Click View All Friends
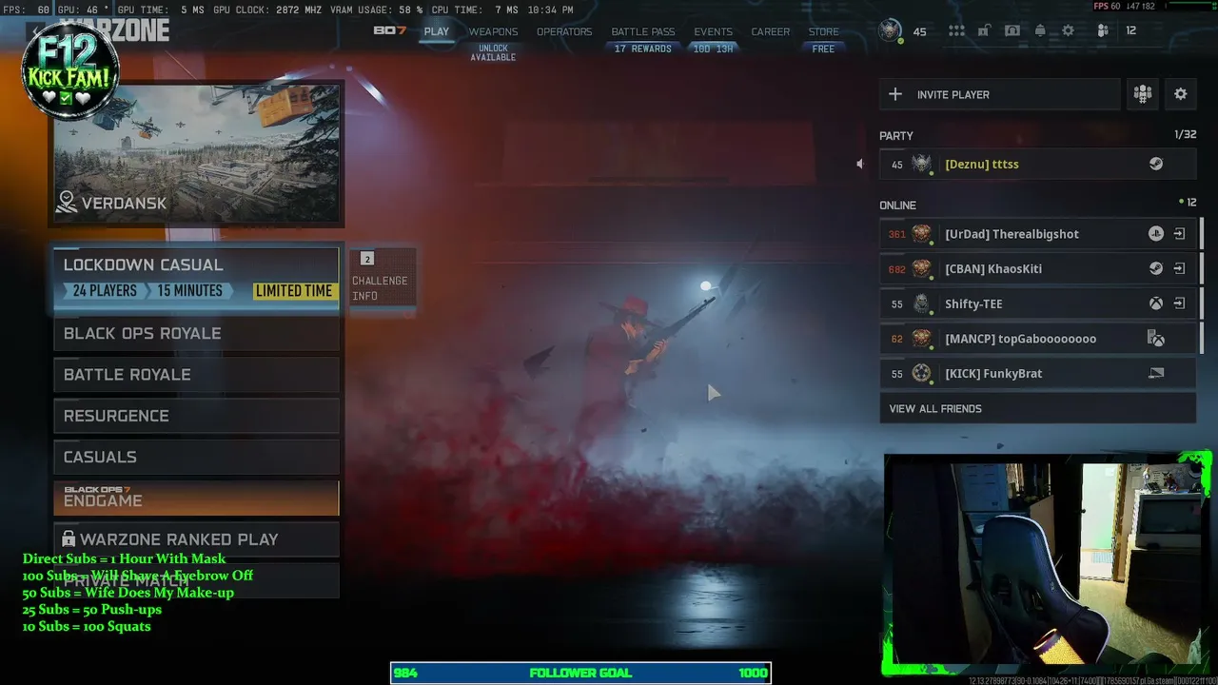Screen dimensions: 1218x685 point(1037,408)
